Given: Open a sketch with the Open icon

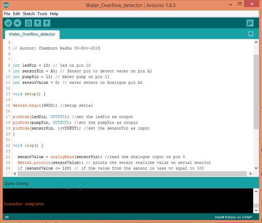Looking at the screenshot, I should click(38, 23).
